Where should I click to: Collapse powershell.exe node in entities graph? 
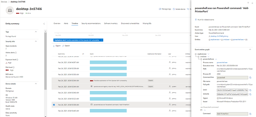coord(216,59)
